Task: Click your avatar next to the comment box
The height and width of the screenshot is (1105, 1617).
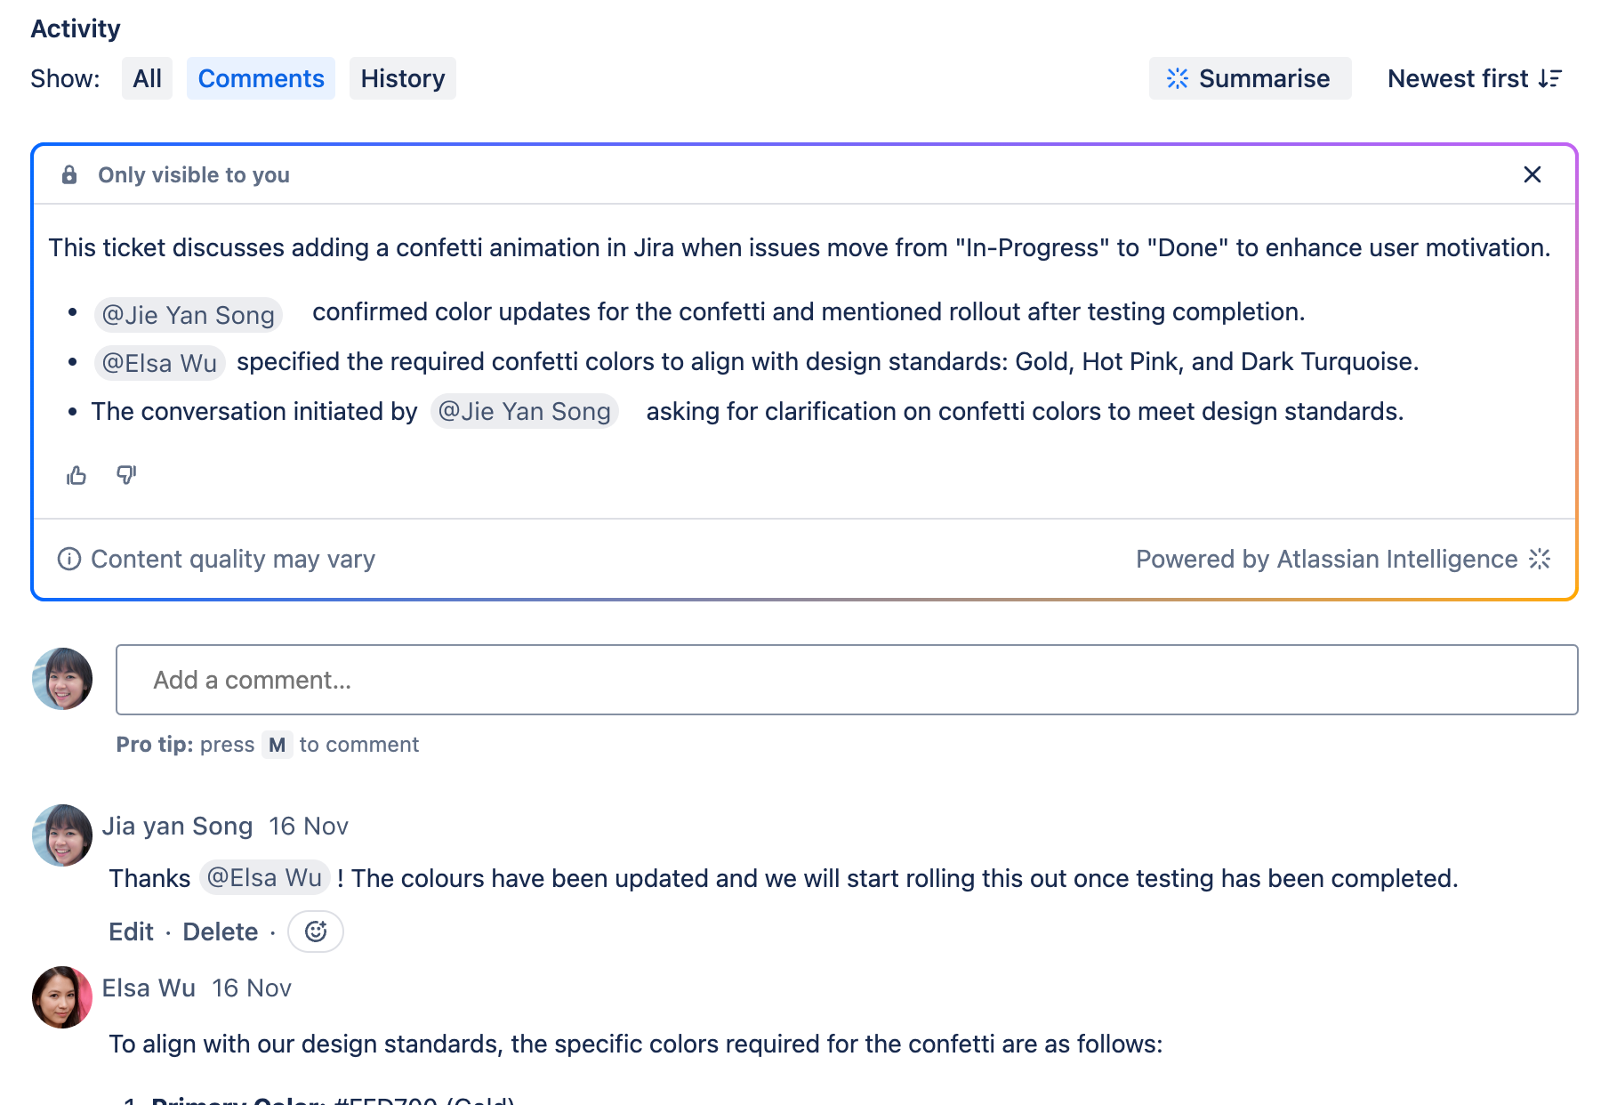Action: (x=61, y=679)
